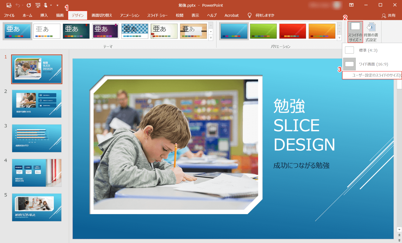
Task: Open ユーザー設定のスライドのサイズ option
Action: click(372, 75)
